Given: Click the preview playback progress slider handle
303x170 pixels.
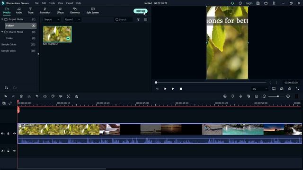Looking at the screenshot, I should point(156,83).
